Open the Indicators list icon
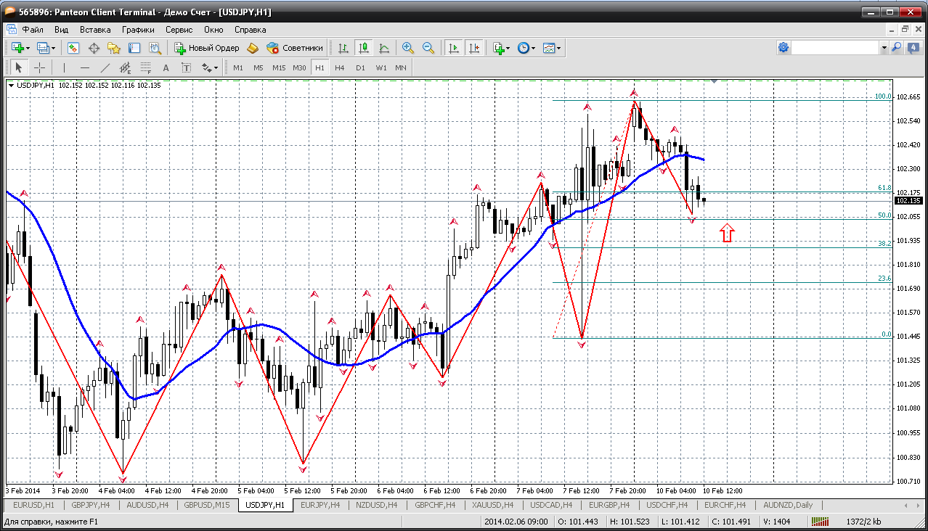 (498, 48)
